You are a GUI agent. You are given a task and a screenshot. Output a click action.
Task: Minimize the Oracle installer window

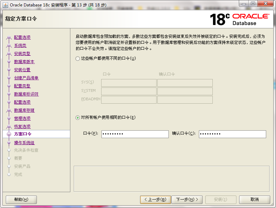[244, 3]
